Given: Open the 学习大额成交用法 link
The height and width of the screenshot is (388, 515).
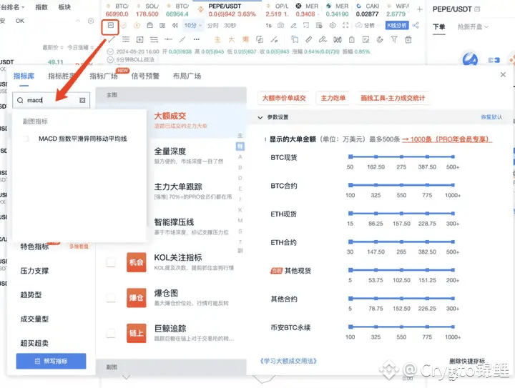Looking at the screenshot, I should [x=288, y=361].
